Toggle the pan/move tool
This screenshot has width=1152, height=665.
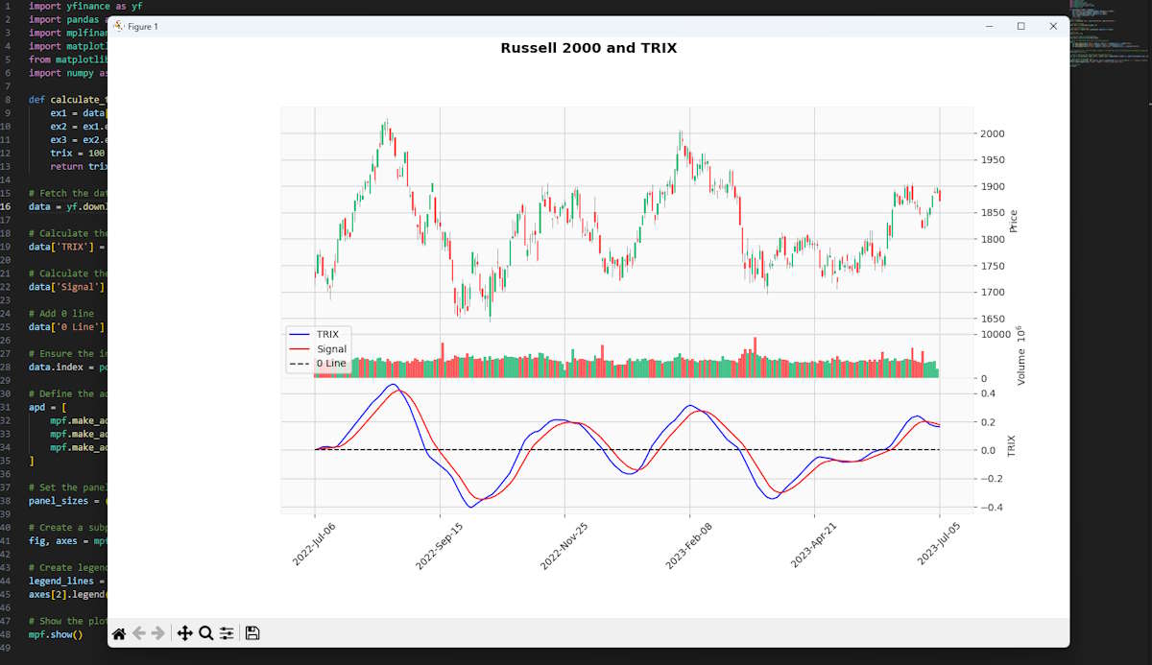(184, 632)
